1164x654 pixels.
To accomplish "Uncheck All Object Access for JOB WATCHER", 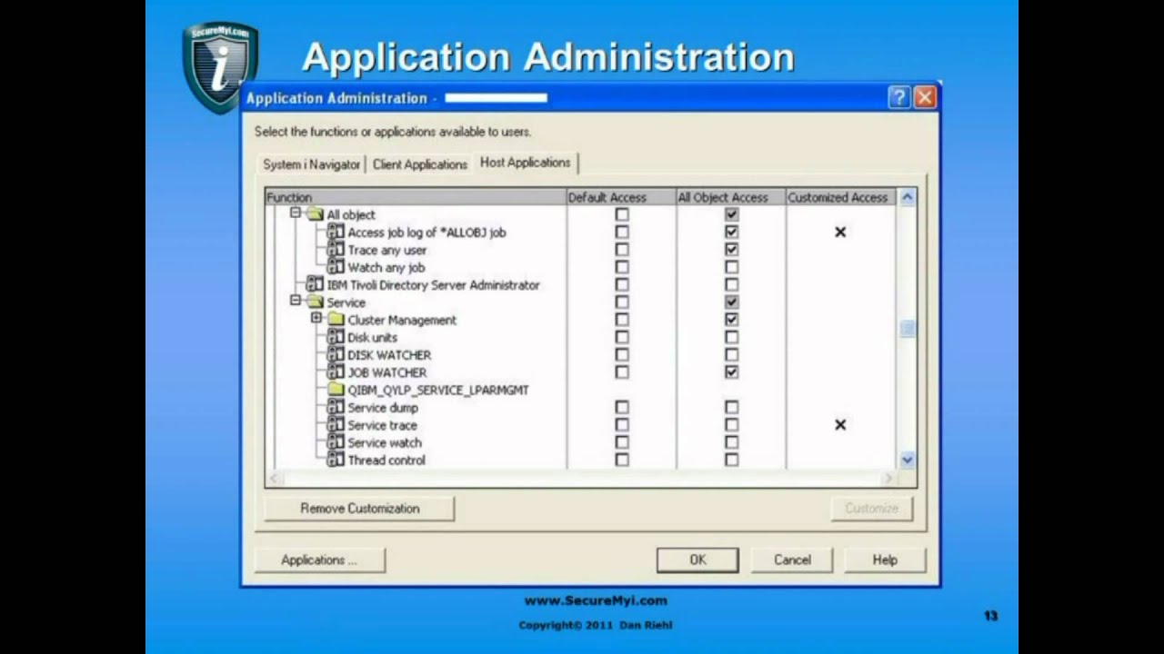I will click(731, 372).
